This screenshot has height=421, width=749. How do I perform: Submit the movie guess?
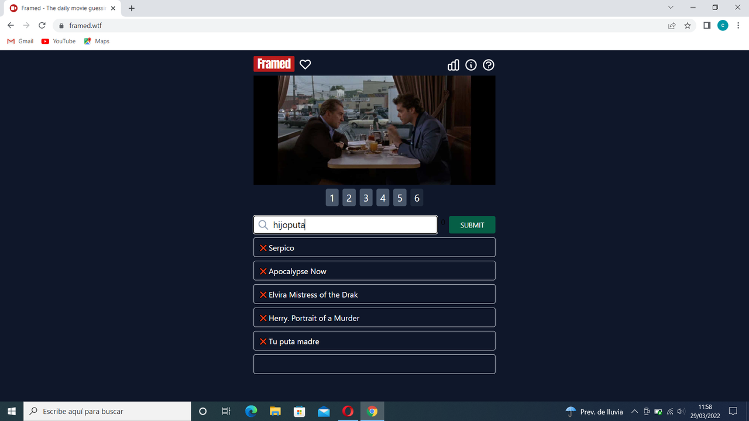pos(472,225)
